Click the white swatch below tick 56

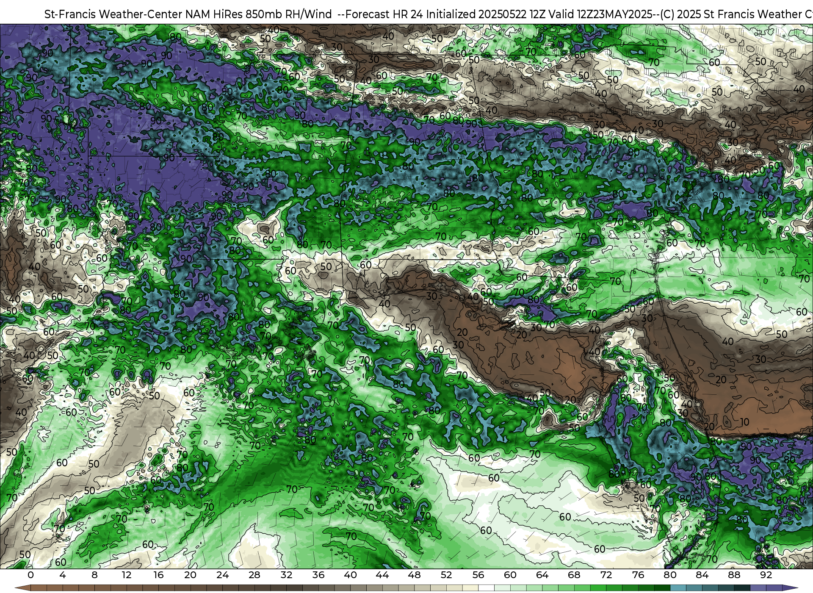[x=486, y=588]
